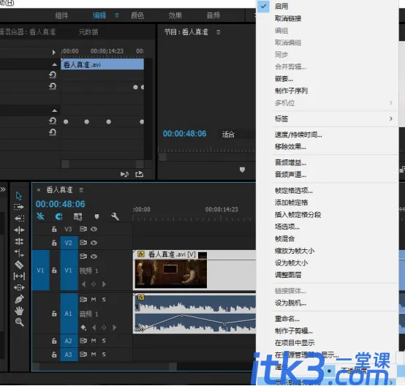Image resolution: width=405 pixels, height=386 pixels.
Task: Solo the A3 audio track
Action: [104, 355]
